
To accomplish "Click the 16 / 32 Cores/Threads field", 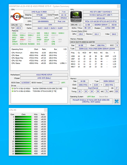I will 64,15.
